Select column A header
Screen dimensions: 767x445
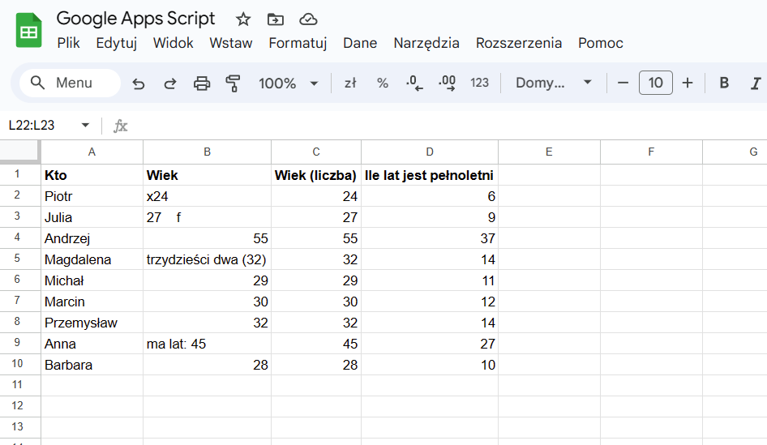(92, 152)
